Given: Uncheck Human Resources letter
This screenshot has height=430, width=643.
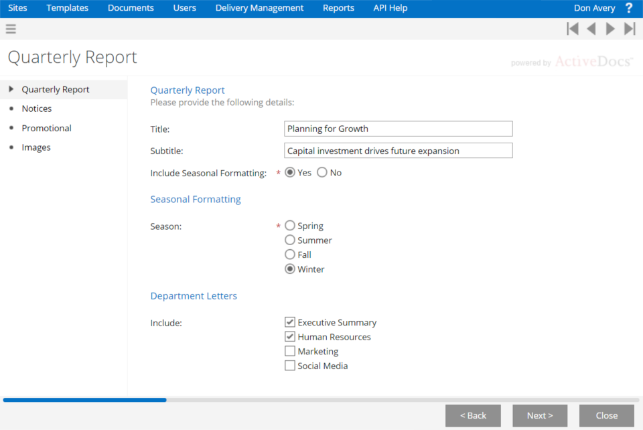Looking at the screenshot, I should pyautogui.click(x=290, y=336).
